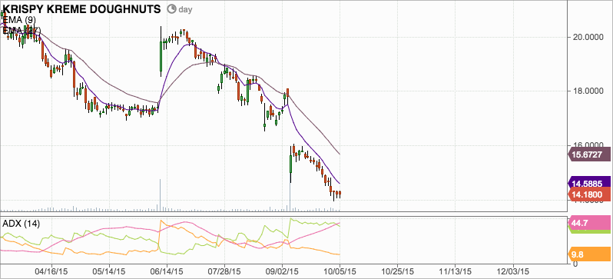The height and width of the screenshot is (279, 613).
Task: Click the tall green candle near 06/14/15
Action: (161, 57)
